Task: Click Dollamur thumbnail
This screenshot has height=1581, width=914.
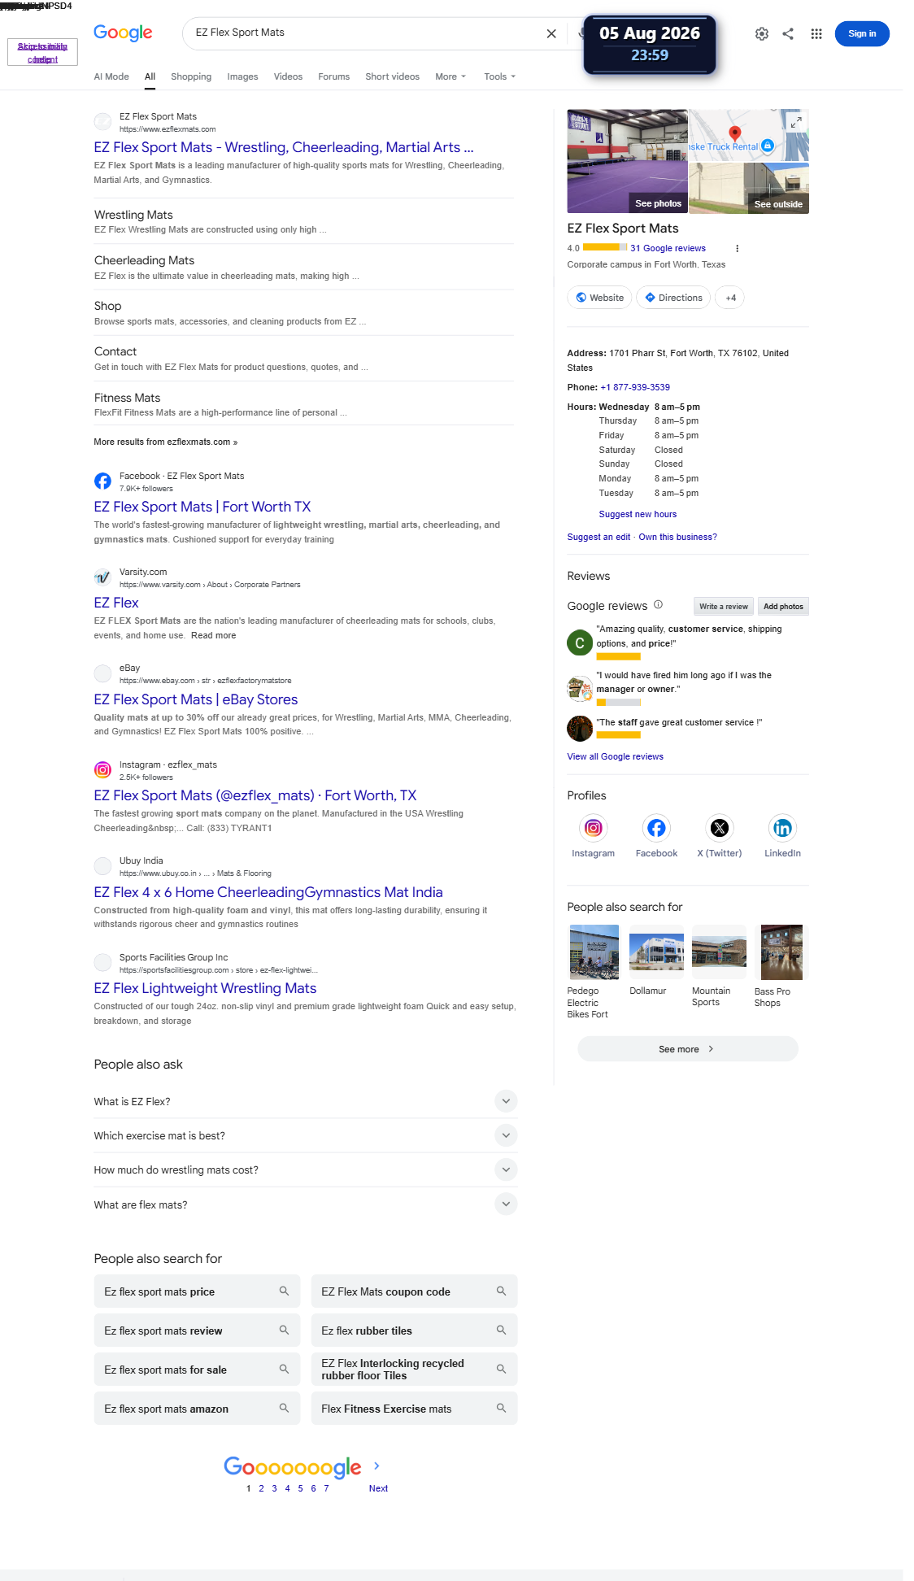Action: [656, 952]
